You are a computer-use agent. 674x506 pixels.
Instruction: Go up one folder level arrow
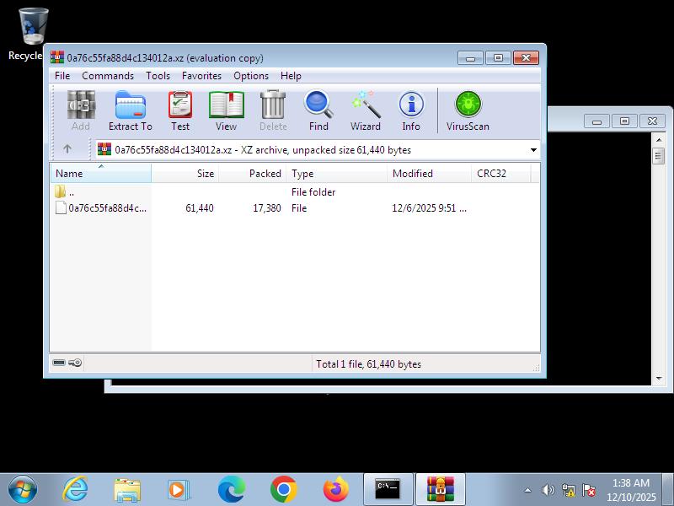tap(67, 149)
